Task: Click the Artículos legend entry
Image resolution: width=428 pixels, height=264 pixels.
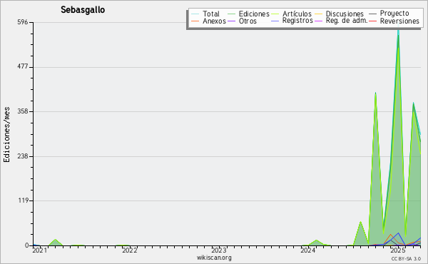Action: click(297, 14)
